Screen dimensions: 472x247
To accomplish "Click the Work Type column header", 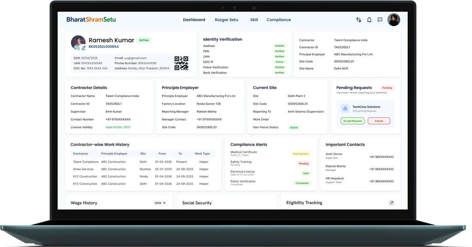I will coord(202,154).
